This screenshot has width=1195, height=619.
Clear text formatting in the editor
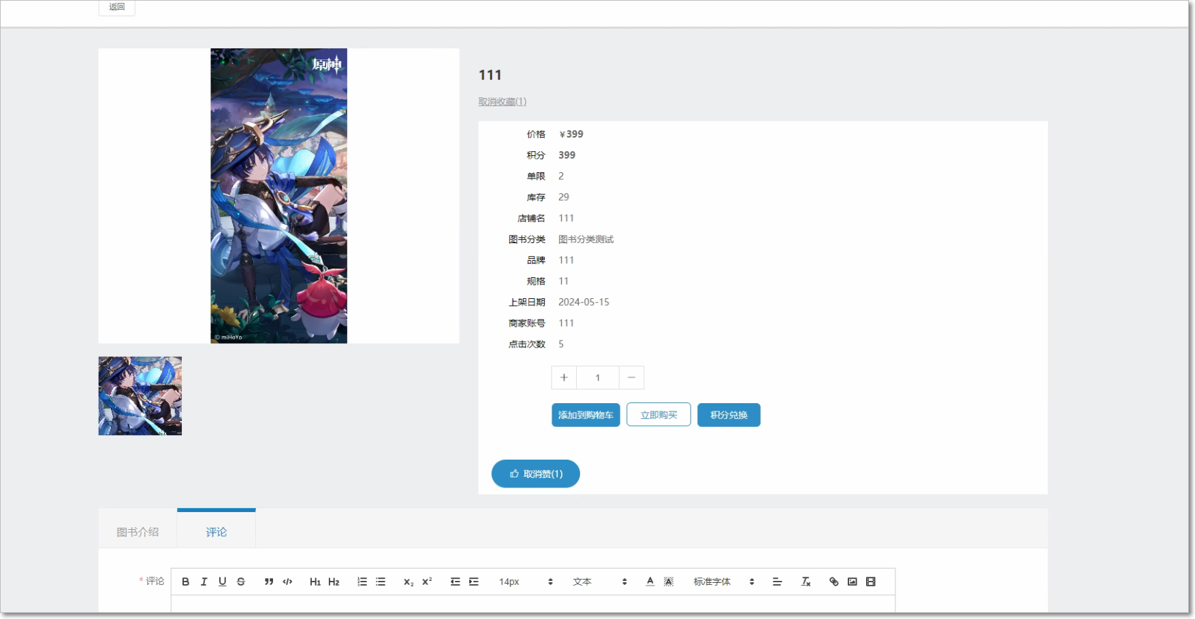[806, 582]
